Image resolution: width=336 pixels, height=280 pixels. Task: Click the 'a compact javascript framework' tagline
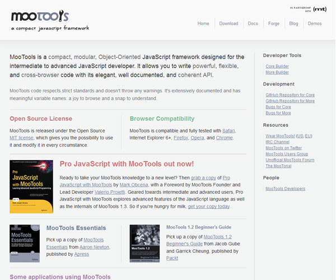click(50, 28)
